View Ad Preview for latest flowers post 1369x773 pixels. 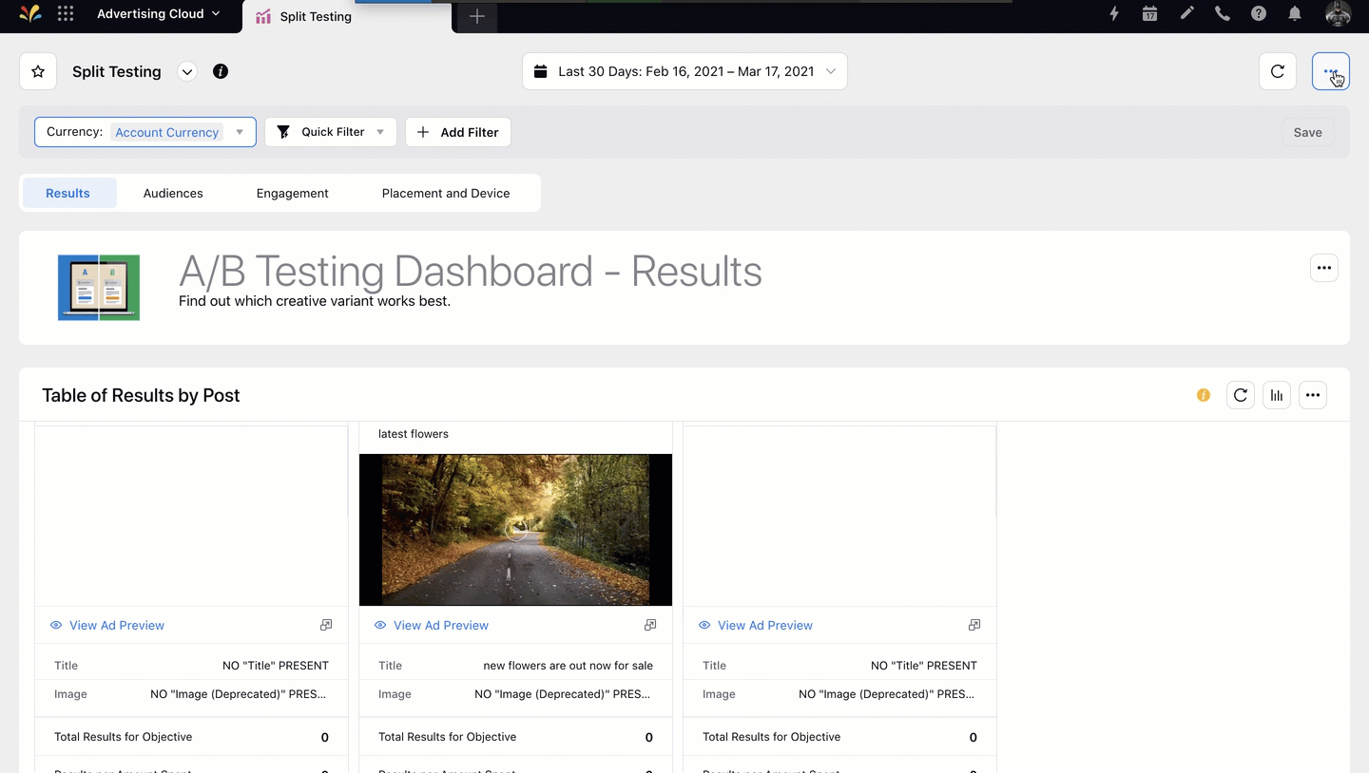(440, 625)
